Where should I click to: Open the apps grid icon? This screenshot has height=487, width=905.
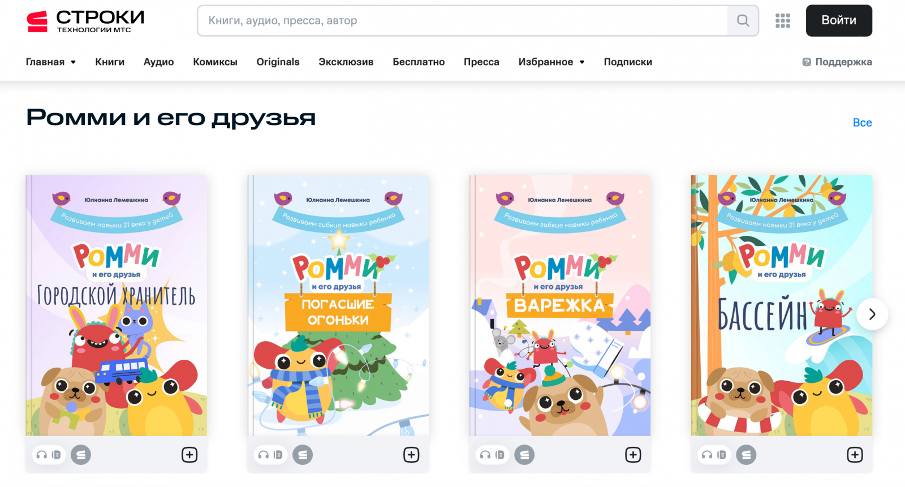pyautogui.click(x=783, y=21)
